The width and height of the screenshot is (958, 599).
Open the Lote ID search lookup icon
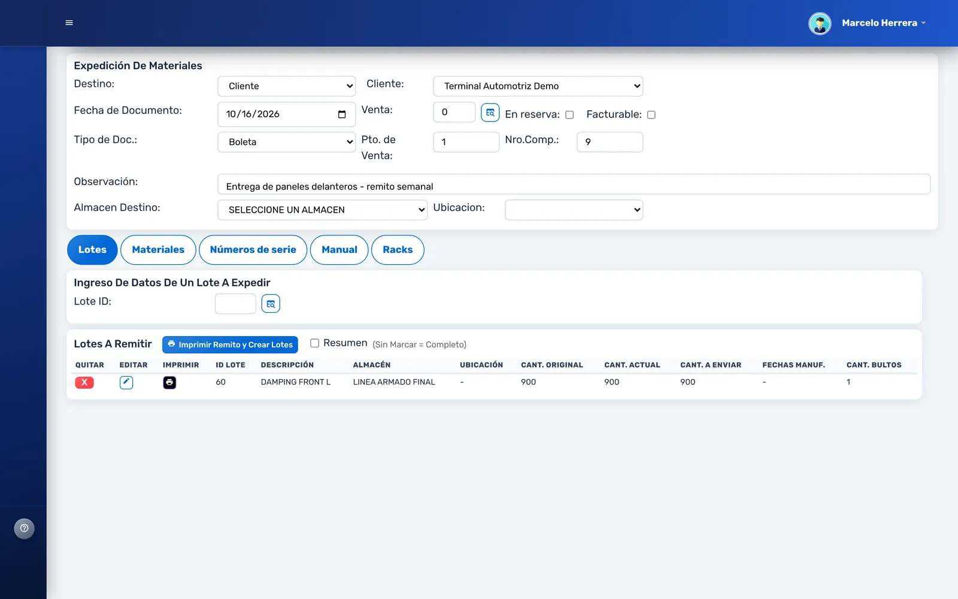click(271, 304)
